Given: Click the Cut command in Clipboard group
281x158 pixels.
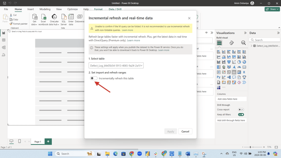Looking at the screenshot, I should point(13,15).
